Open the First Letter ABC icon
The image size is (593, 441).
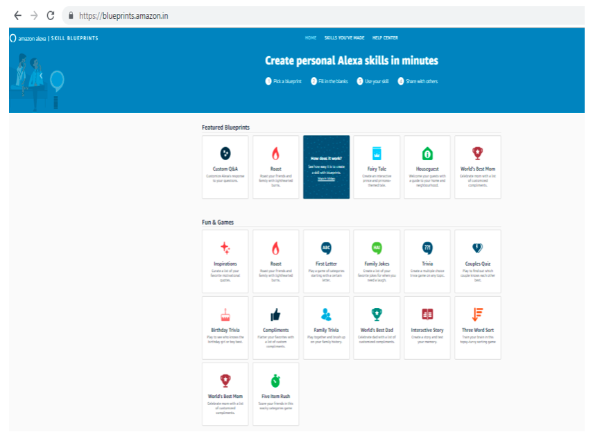click(326, 248)
